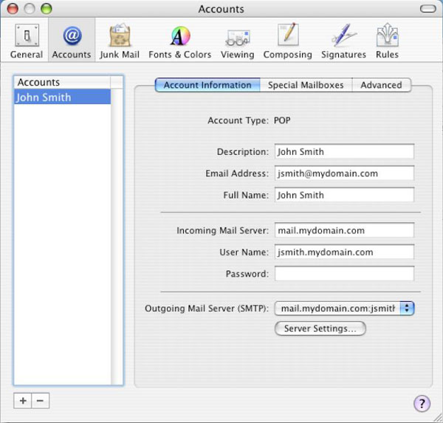Viewport: 443px width, 423px height.
Task: Select the Account Information tab
Action: (x=207, y=85)
